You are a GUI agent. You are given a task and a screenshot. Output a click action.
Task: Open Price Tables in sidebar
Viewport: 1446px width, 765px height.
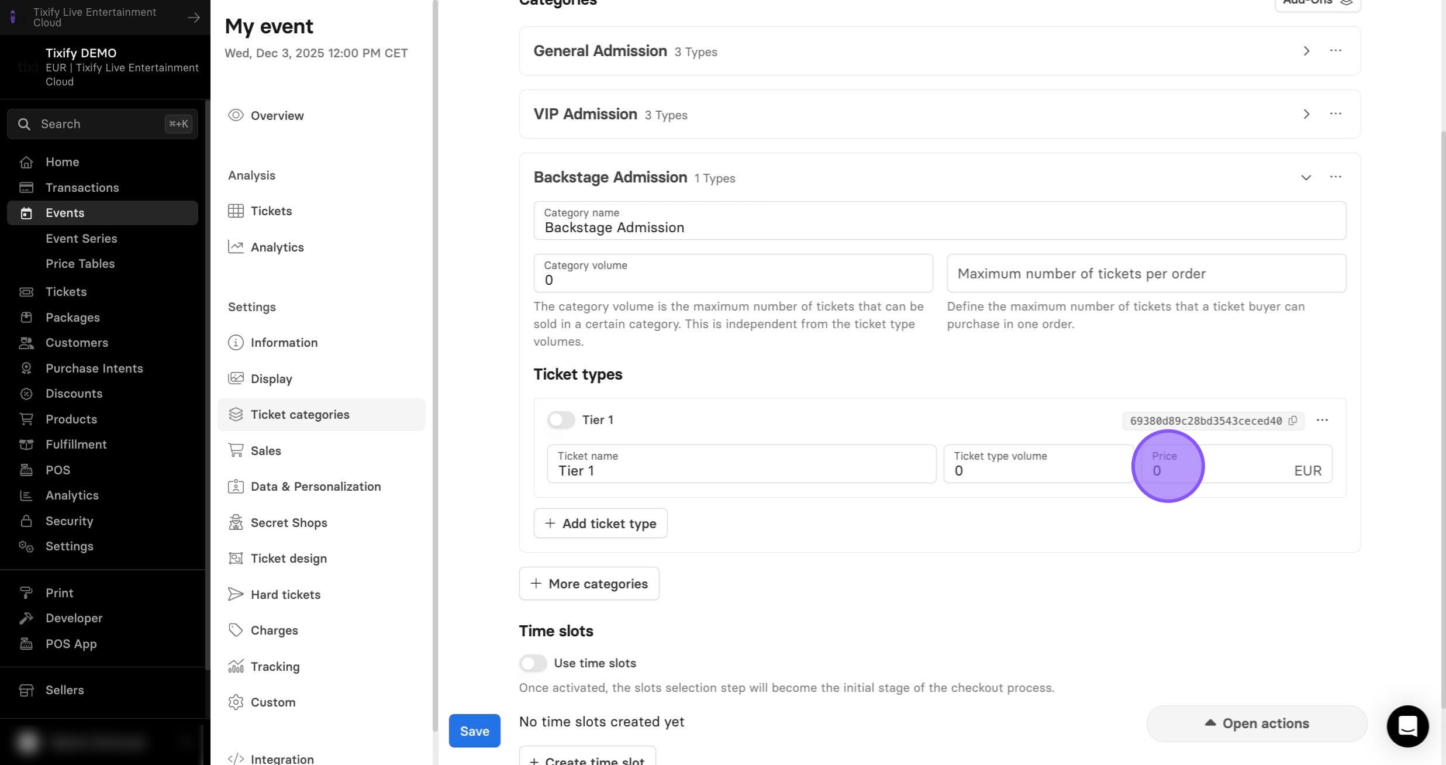[80, 264]
